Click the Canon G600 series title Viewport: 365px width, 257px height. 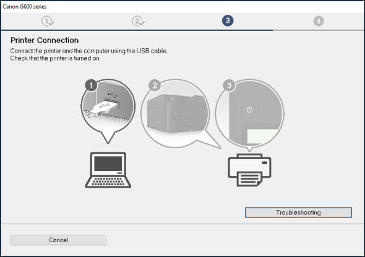click(25, 7)
